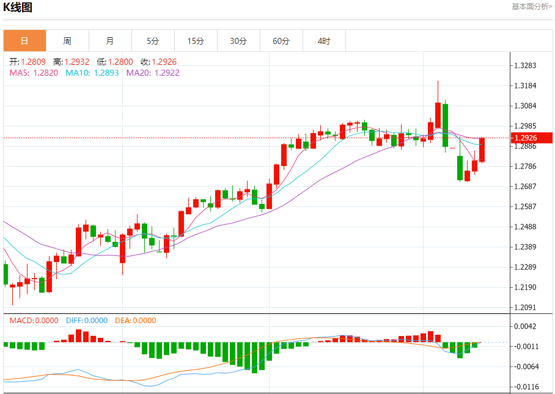Click the MA20 1.2922 legend
Viewport: 555px width, 394px height.
[153, 73]
